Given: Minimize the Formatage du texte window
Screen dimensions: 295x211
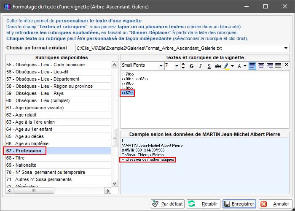Looking at the screenshot, I should (246, 7).
